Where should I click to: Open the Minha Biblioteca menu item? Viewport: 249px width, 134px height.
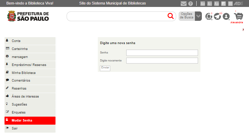pyautogui.click(x=30, y=73)
